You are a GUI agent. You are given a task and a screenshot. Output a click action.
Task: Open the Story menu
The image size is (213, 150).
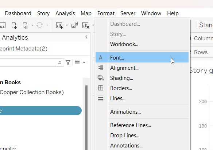(x=43, y=13)
